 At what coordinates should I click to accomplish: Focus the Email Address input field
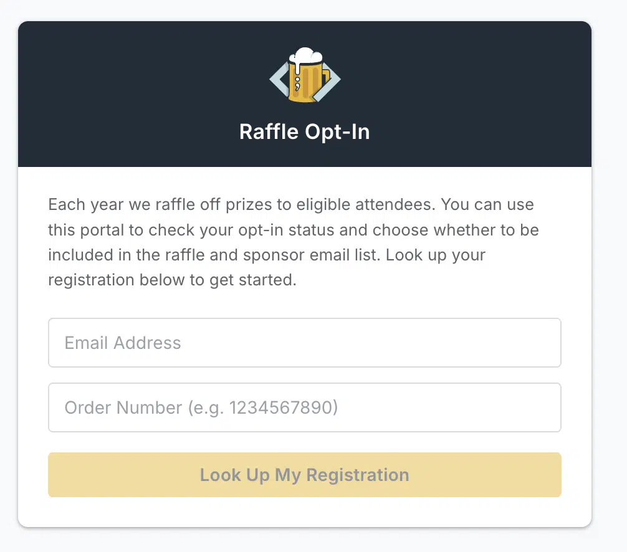[304, 343]
